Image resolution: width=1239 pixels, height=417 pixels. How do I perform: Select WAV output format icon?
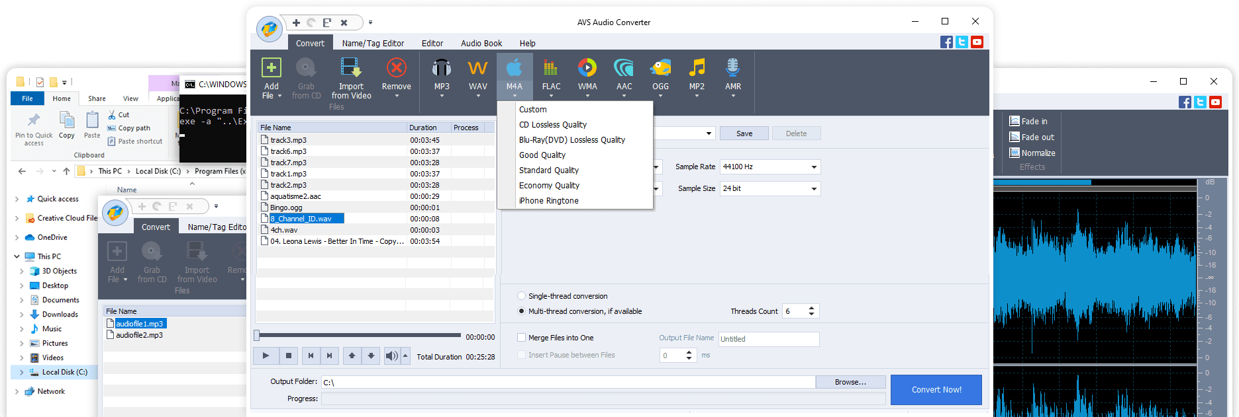[x=477, y=67]
